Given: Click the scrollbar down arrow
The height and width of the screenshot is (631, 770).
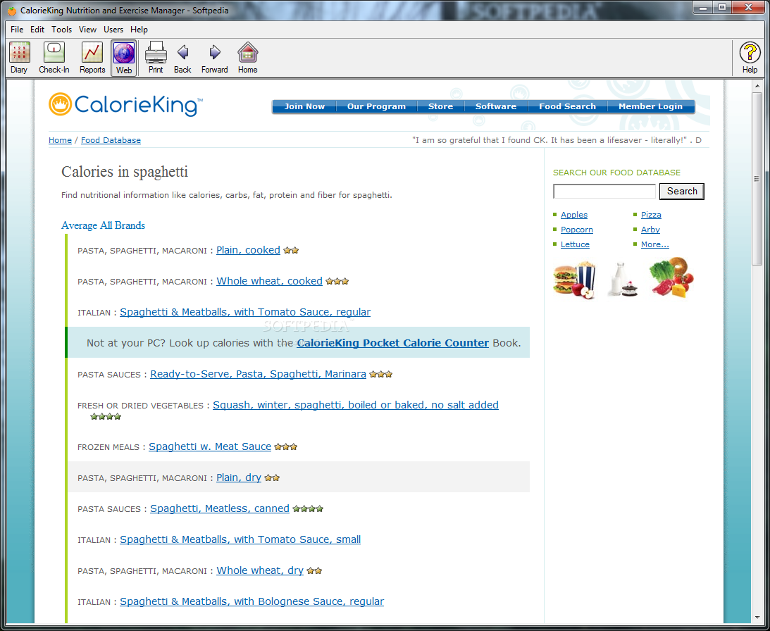Looking at the screenshot, I should tap(757, 618).
